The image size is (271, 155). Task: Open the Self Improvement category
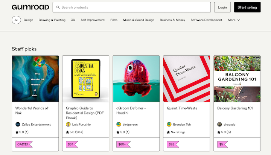click(x=93, y=20)
